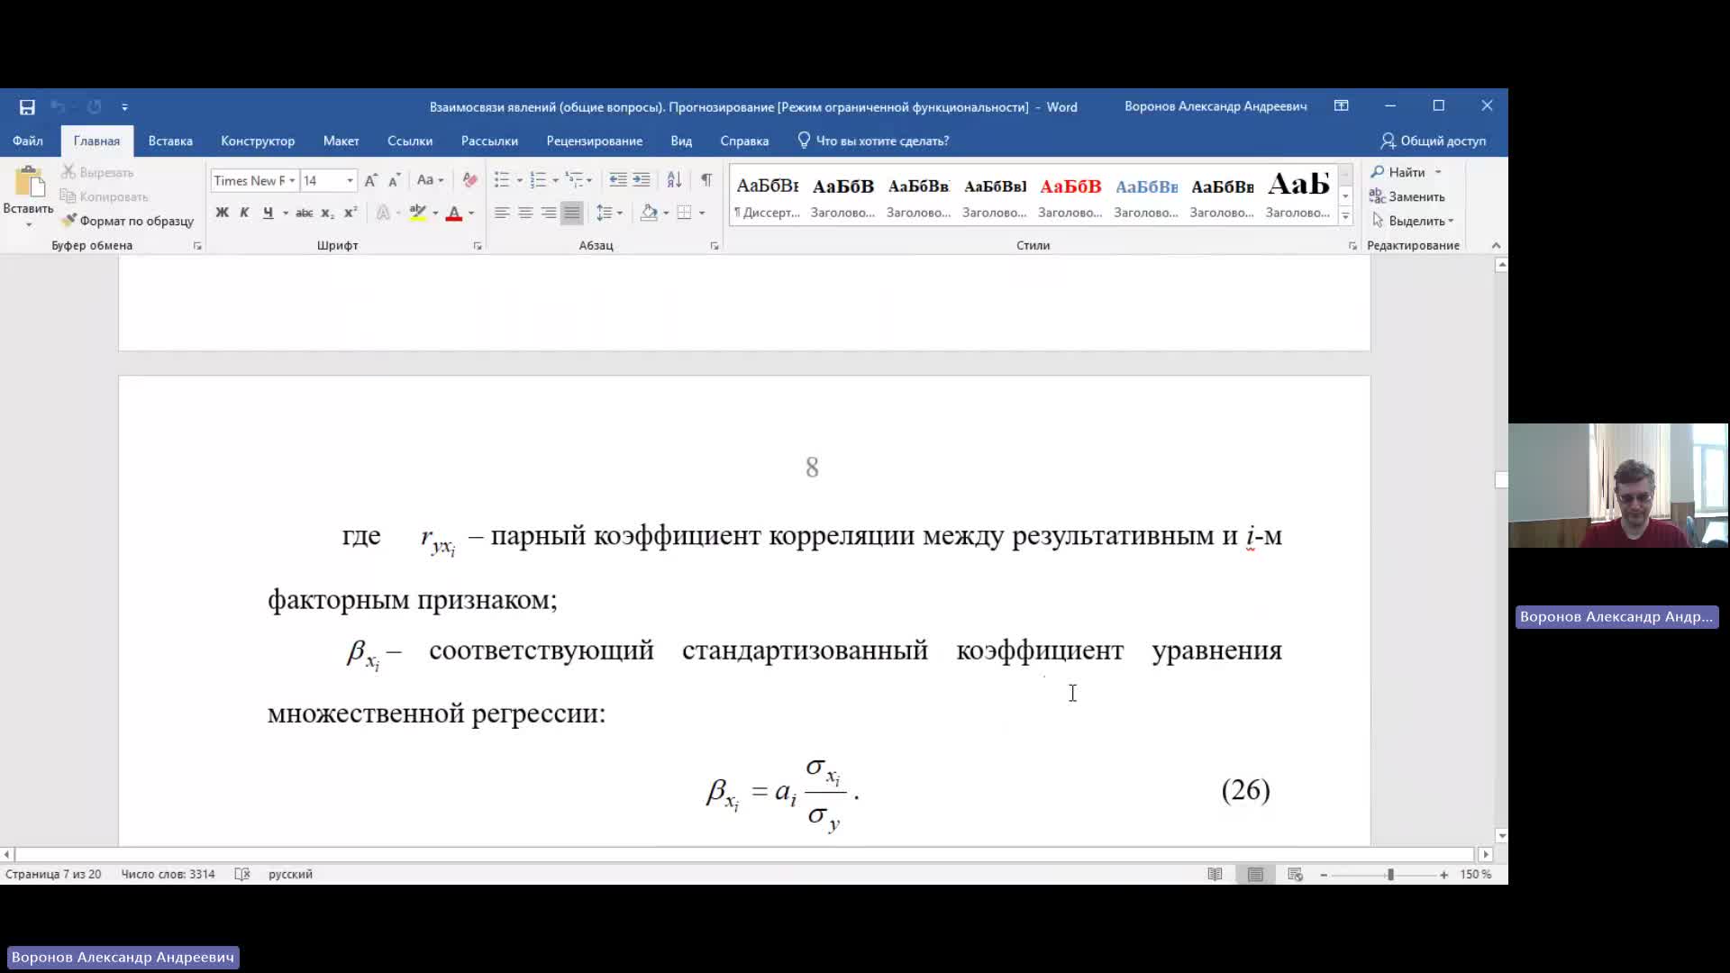
Task: Open the font color dropdown arrow
Action: 471,213
